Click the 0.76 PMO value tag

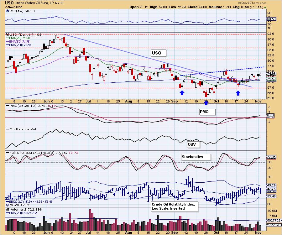pos(270,115)
